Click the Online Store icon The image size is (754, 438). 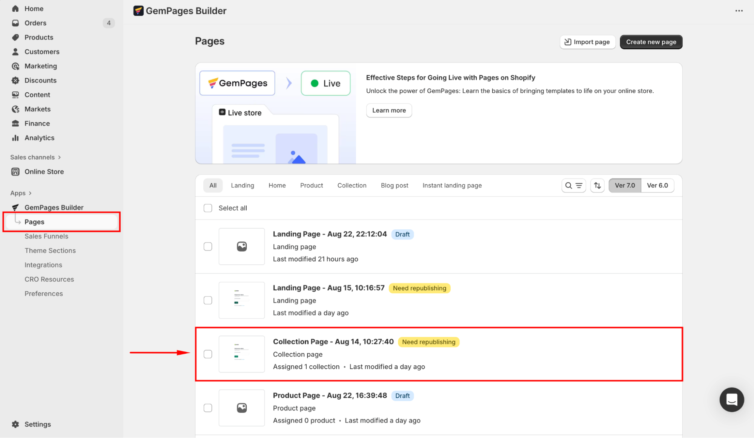click(x=15, y=172)
